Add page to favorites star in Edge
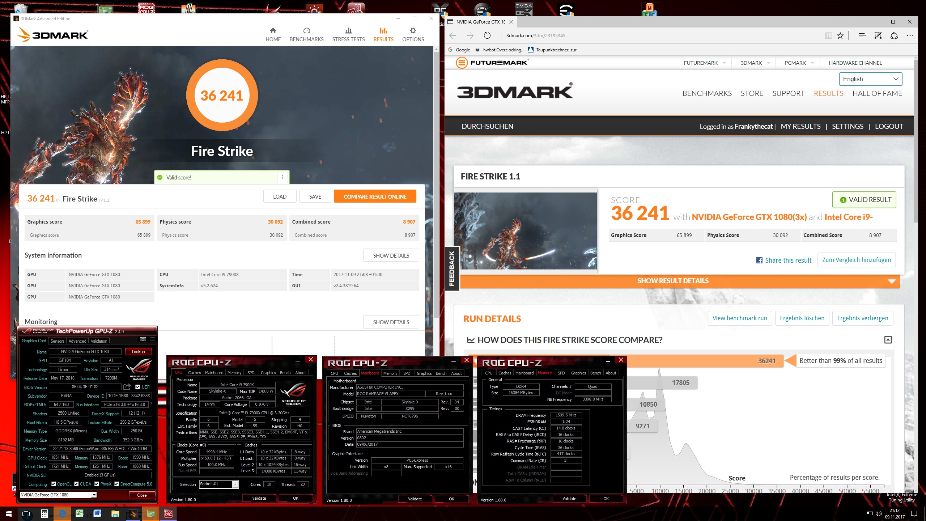926x521 pixels. [x=840, y=35]
